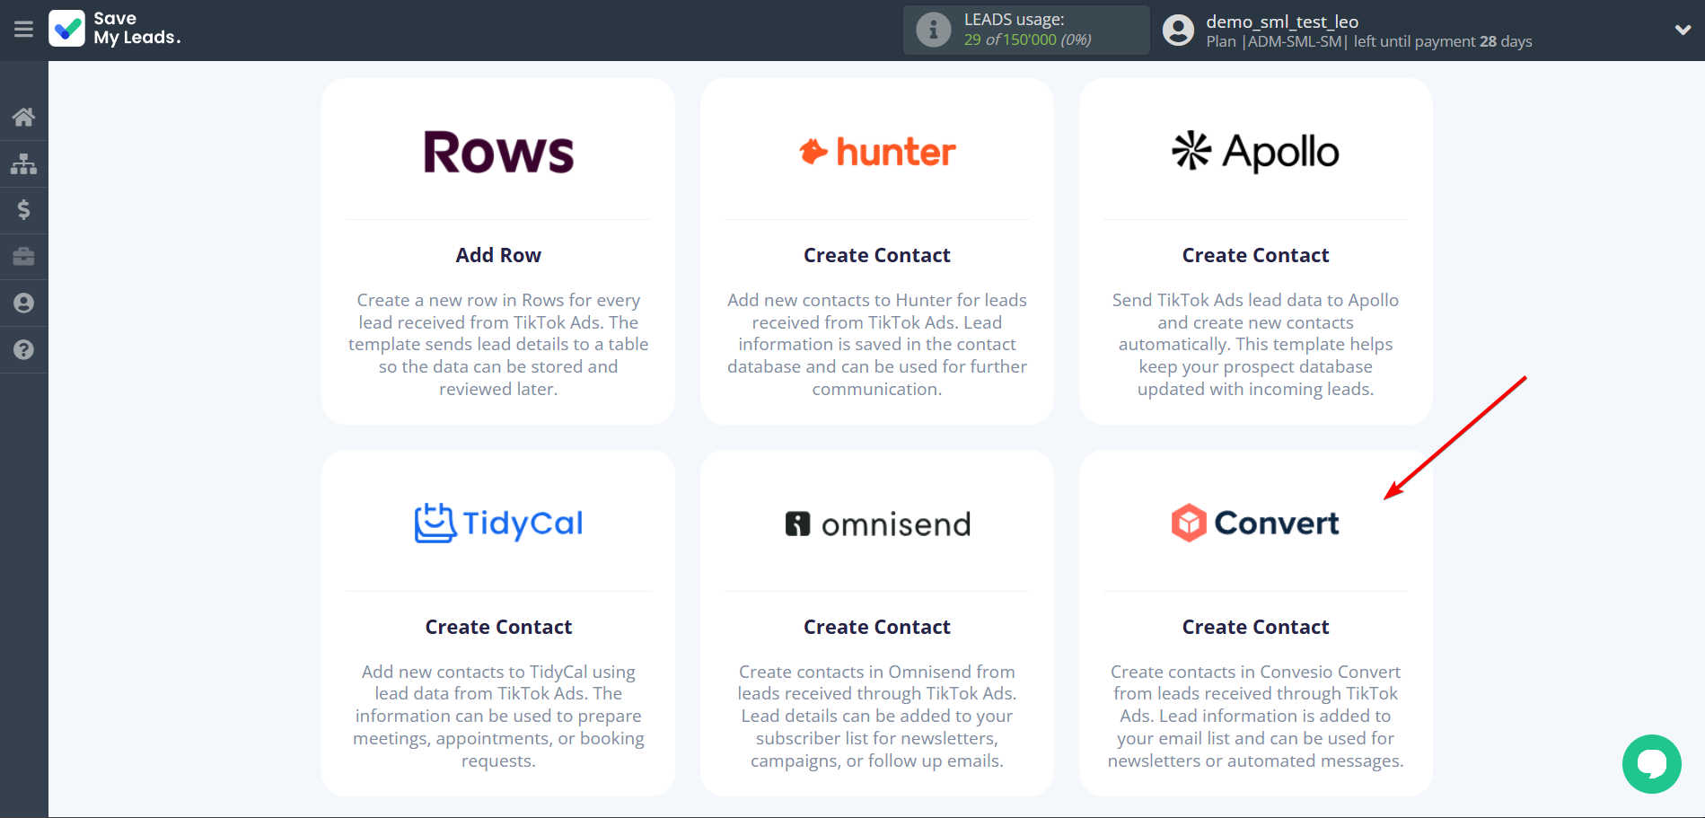Click description 'Create contacts in Omnisend'

pyautogui.click(x=877, y=716)
